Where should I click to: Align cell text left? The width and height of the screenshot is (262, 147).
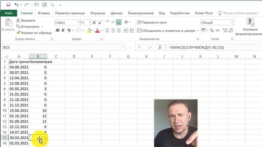coord(107,31)
